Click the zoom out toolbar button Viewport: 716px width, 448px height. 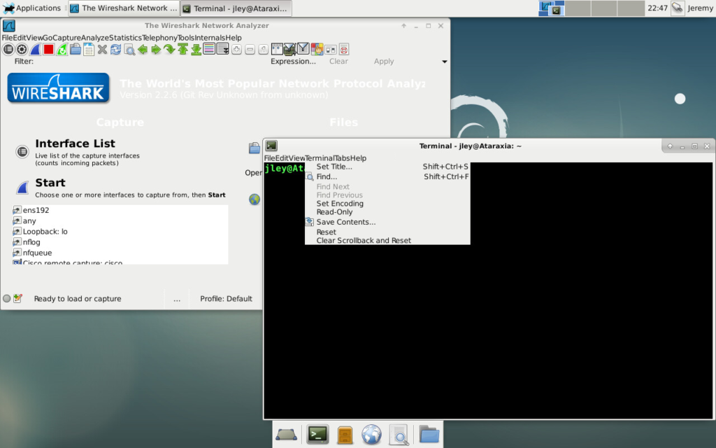[x=250, y=50]
